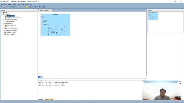Click the Sensitive Types node icon
Screen dimensions: 184x103
tap(5, 32)
